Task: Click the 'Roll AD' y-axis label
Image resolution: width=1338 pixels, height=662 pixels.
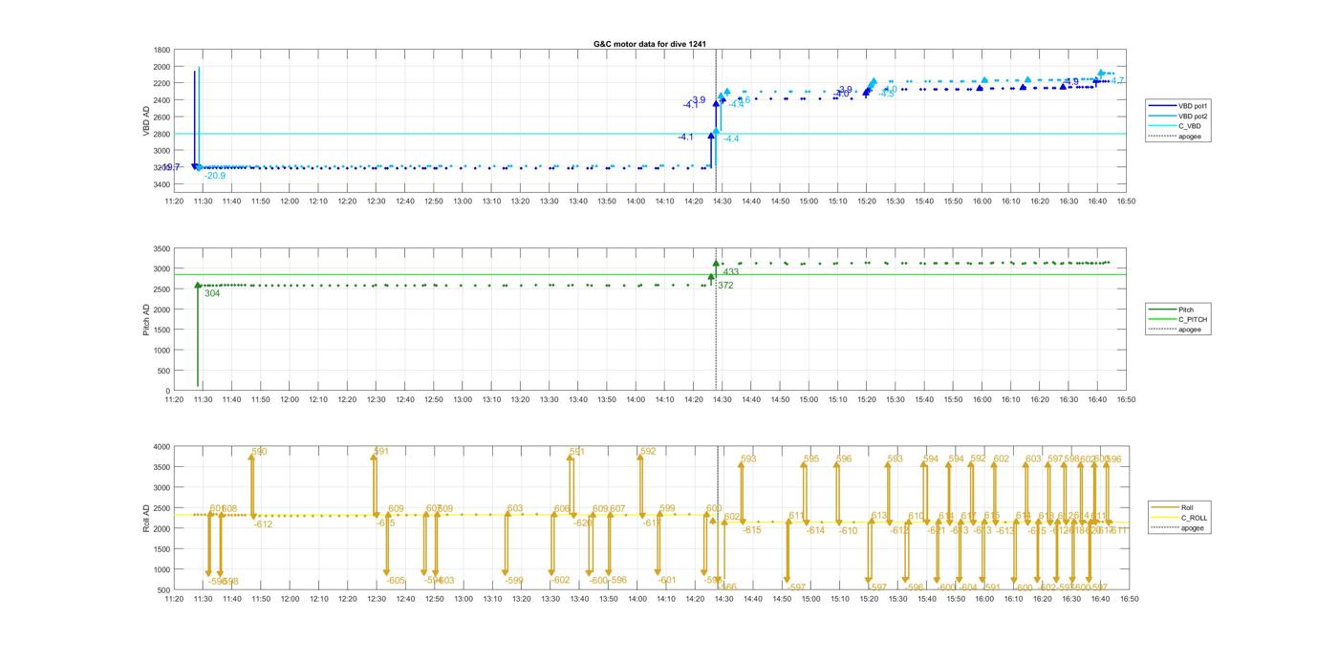Action: [x=147, y=518]
